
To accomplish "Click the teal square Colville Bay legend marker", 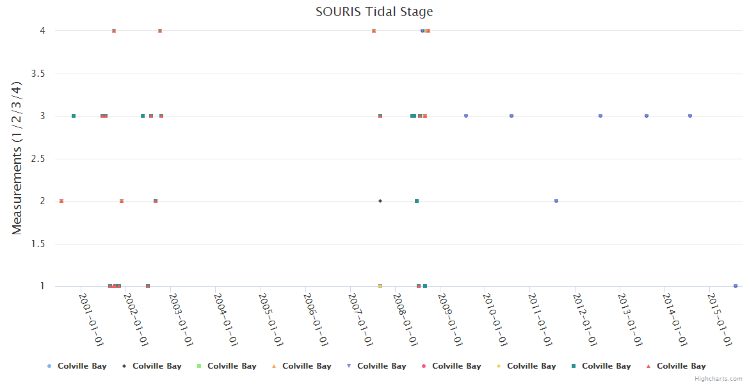I will tap(574, 366).
